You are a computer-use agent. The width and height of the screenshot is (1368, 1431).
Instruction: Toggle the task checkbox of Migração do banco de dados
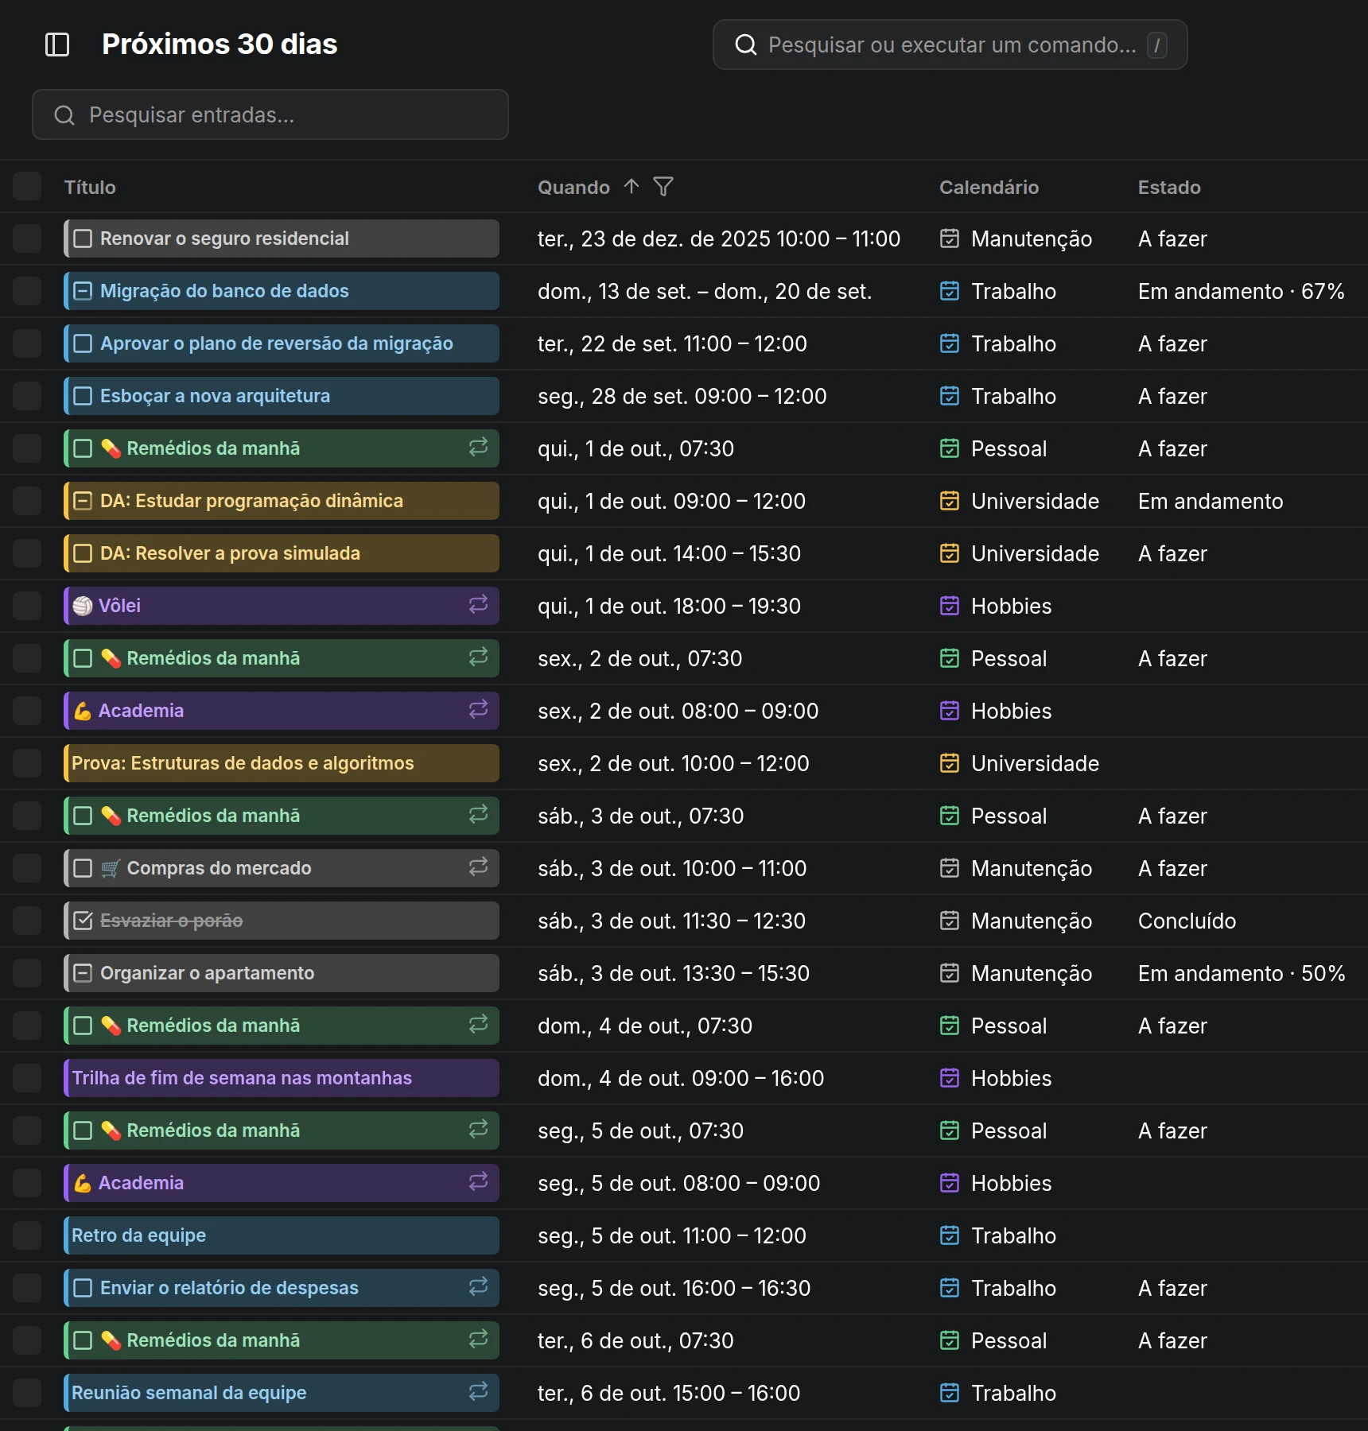click(x=83, y=291)
